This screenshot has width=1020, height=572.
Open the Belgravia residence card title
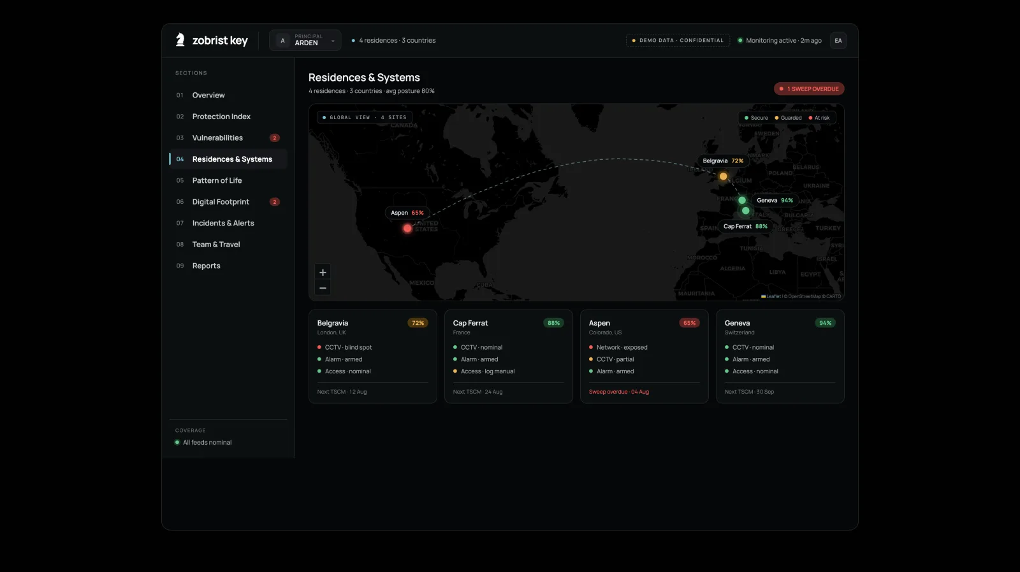point(333,324)
